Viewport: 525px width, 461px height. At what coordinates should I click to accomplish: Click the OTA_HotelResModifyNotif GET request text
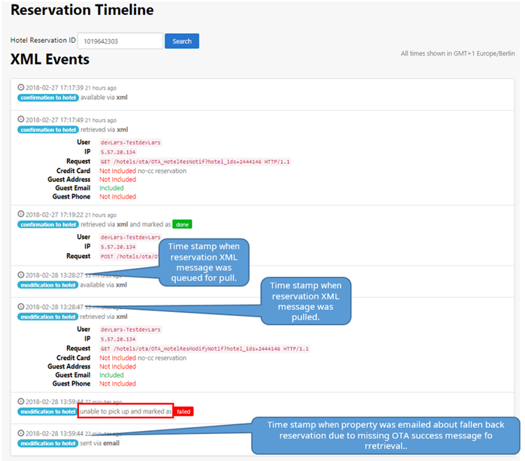pos(204,349)
